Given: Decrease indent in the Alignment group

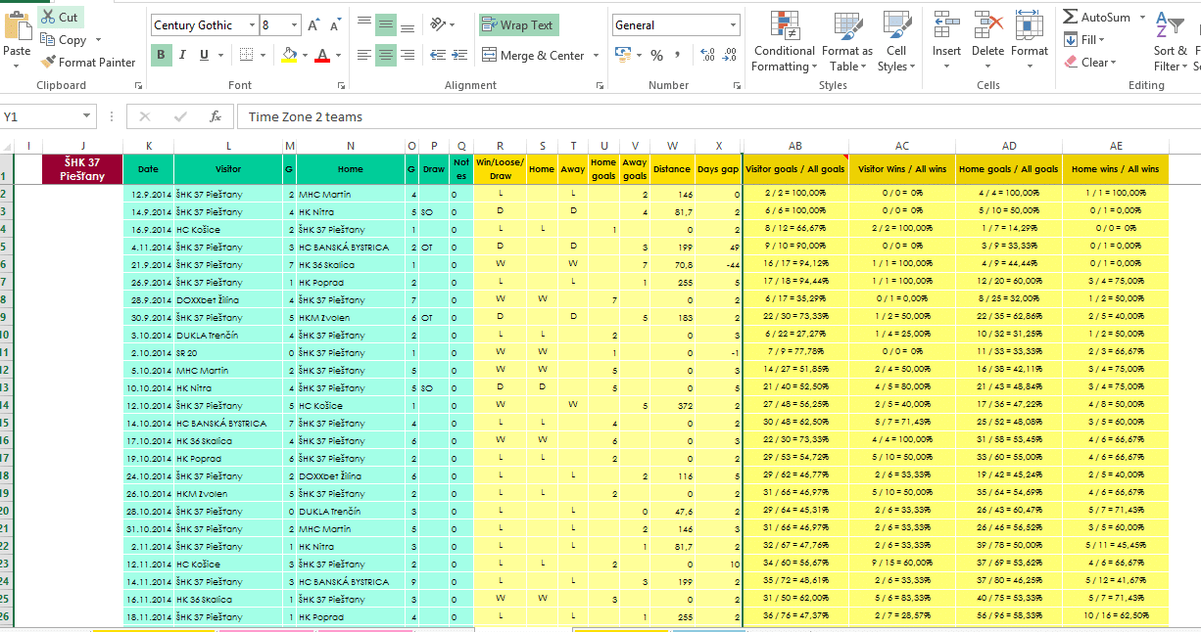Looking at the screenshot, I should coord(437,56).
